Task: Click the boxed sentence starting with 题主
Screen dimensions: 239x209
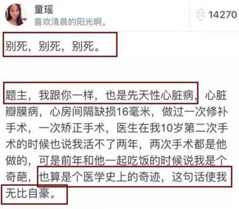Action: tap(101, 95)
